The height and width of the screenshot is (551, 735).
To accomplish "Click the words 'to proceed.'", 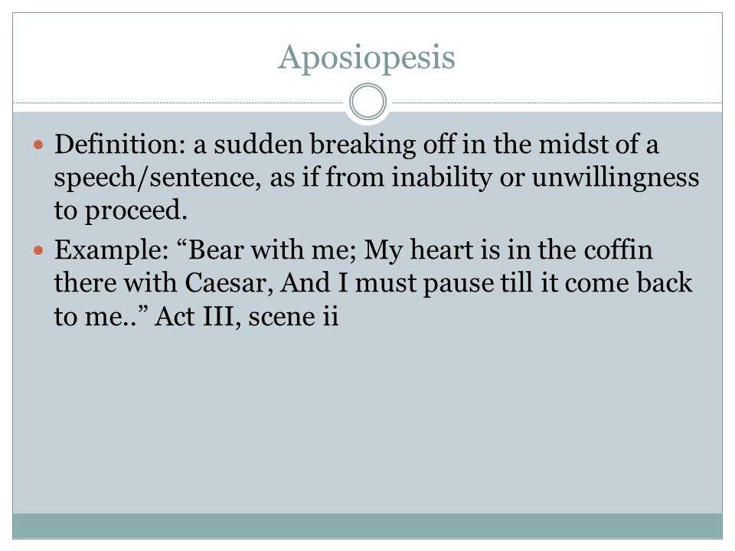I will click(121, 211).
